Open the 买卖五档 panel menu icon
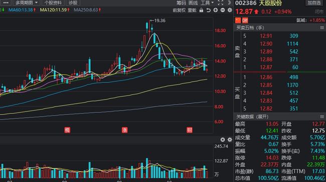The height and width of the screenshot is (182, 326). [322, 28]
